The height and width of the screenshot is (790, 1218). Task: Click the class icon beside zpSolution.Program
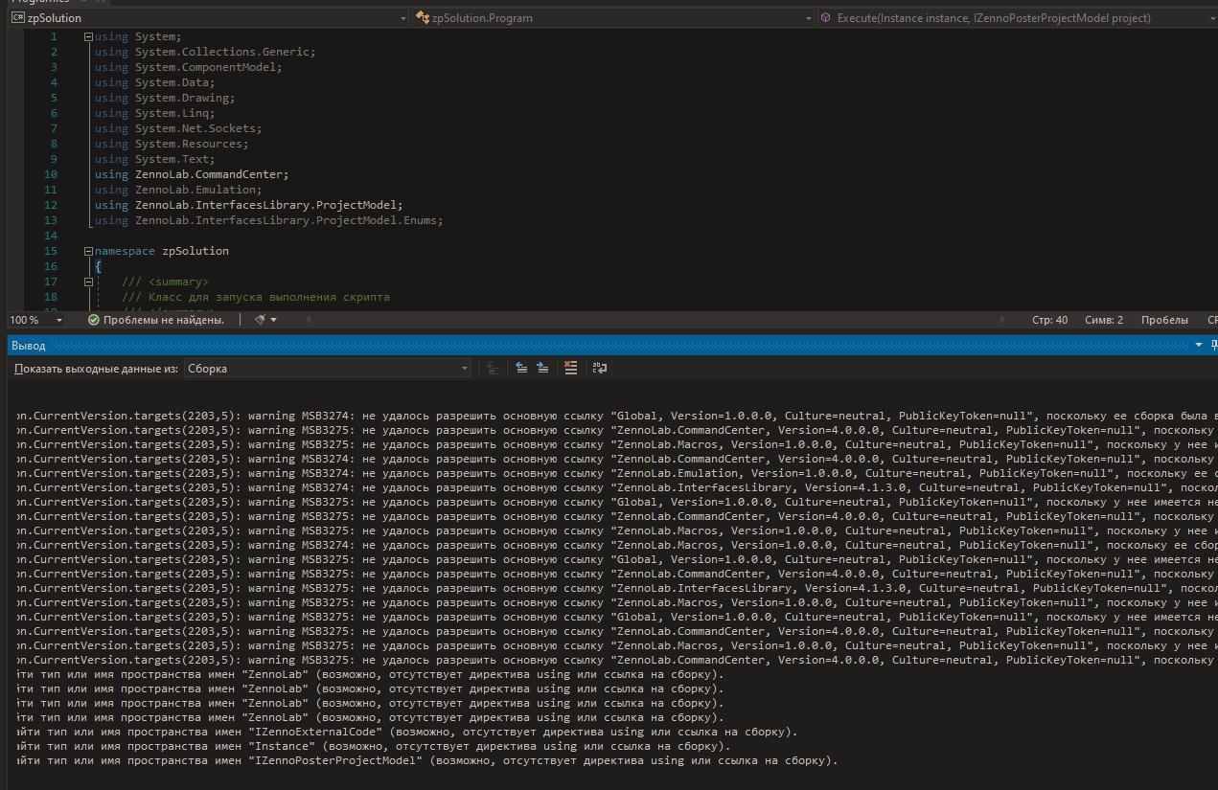(423, 18)
